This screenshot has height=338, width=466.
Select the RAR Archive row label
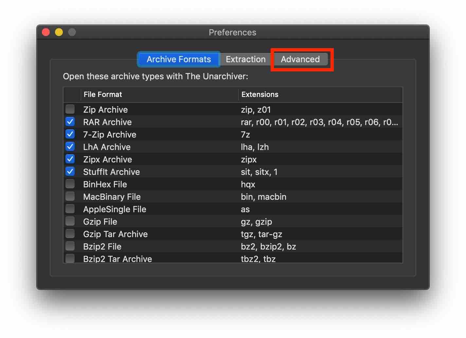click(107, 122)
